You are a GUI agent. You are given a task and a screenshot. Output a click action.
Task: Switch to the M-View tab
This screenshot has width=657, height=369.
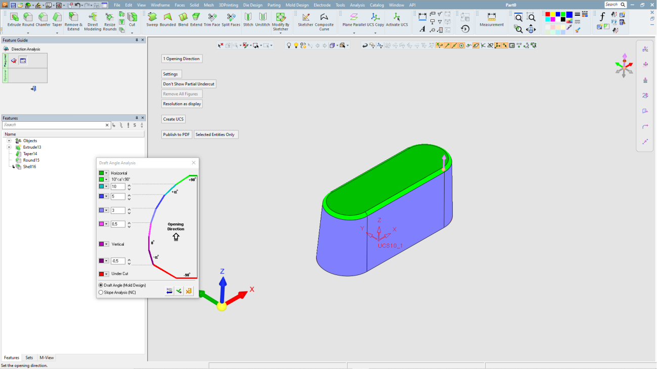pos(47,357)
